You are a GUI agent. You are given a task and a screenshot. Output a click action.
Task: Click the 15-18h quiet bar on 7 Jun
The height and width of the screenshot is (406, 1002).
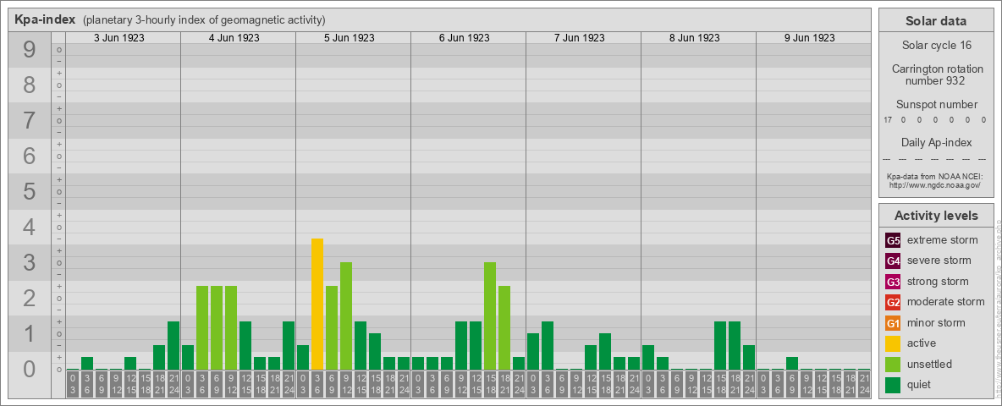(x=604, y=351)
